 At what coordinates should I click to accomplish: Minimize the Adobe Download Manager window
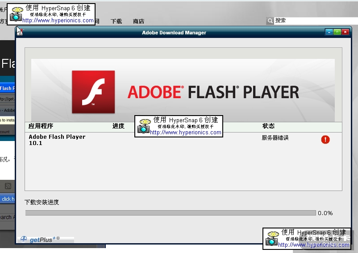(x=329, y=32)
